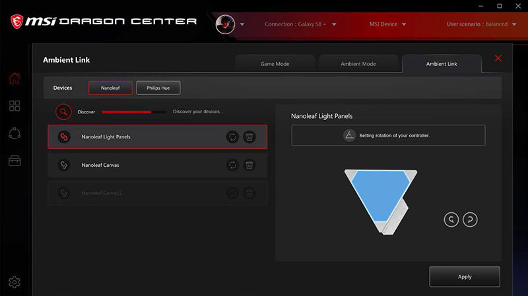528x296 pixels.
Task: Rotate the panel layout counterclockwise
Action: coord(451,220)
